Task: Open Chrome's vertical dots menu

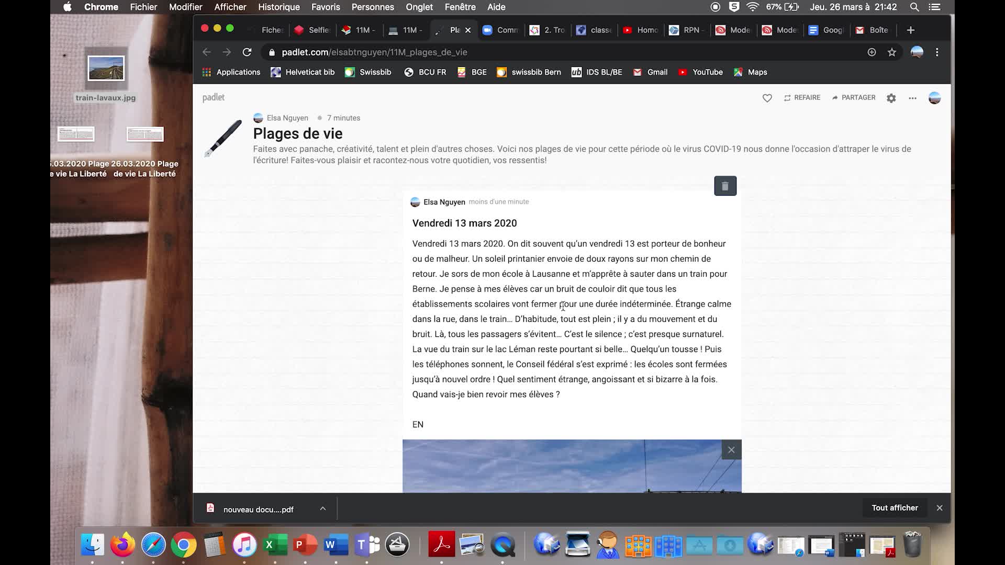Action: tap(937, 52)
